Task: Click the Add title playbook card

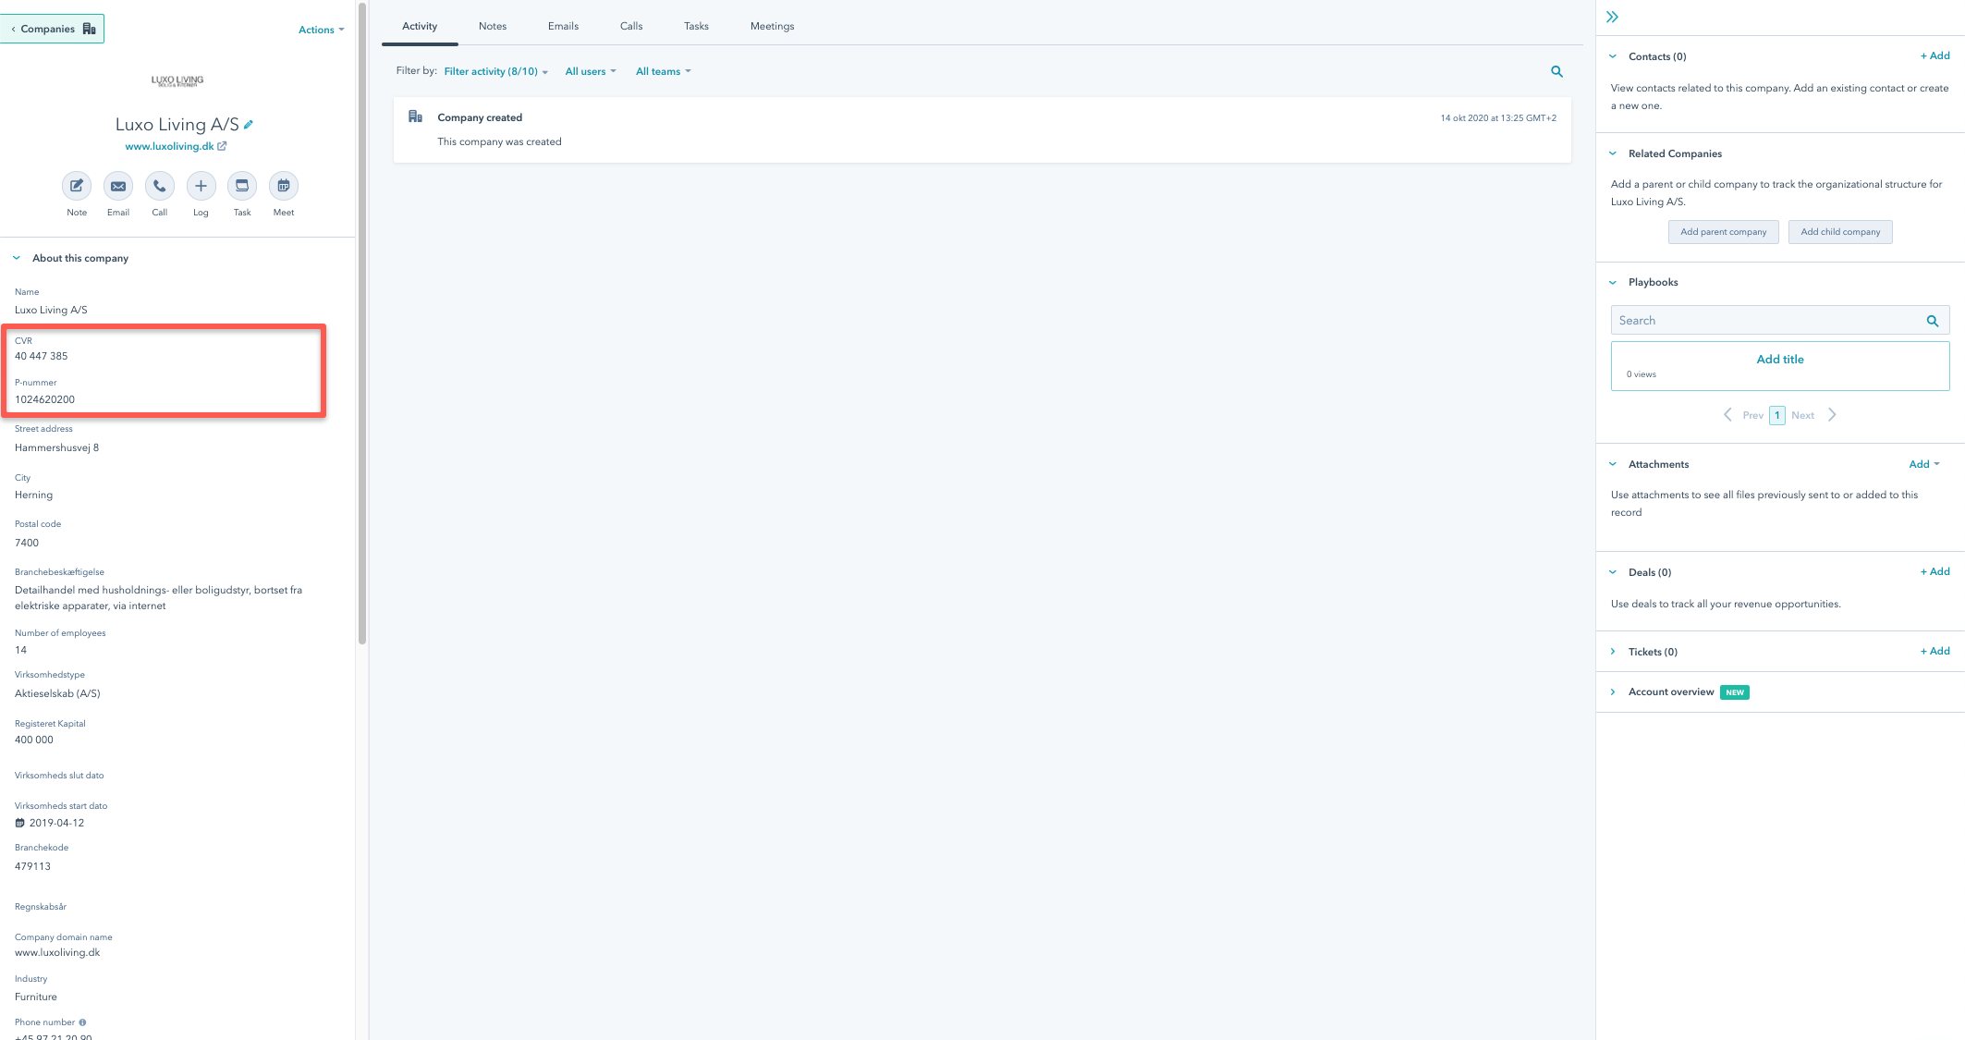Action: tap(1780, 366)
